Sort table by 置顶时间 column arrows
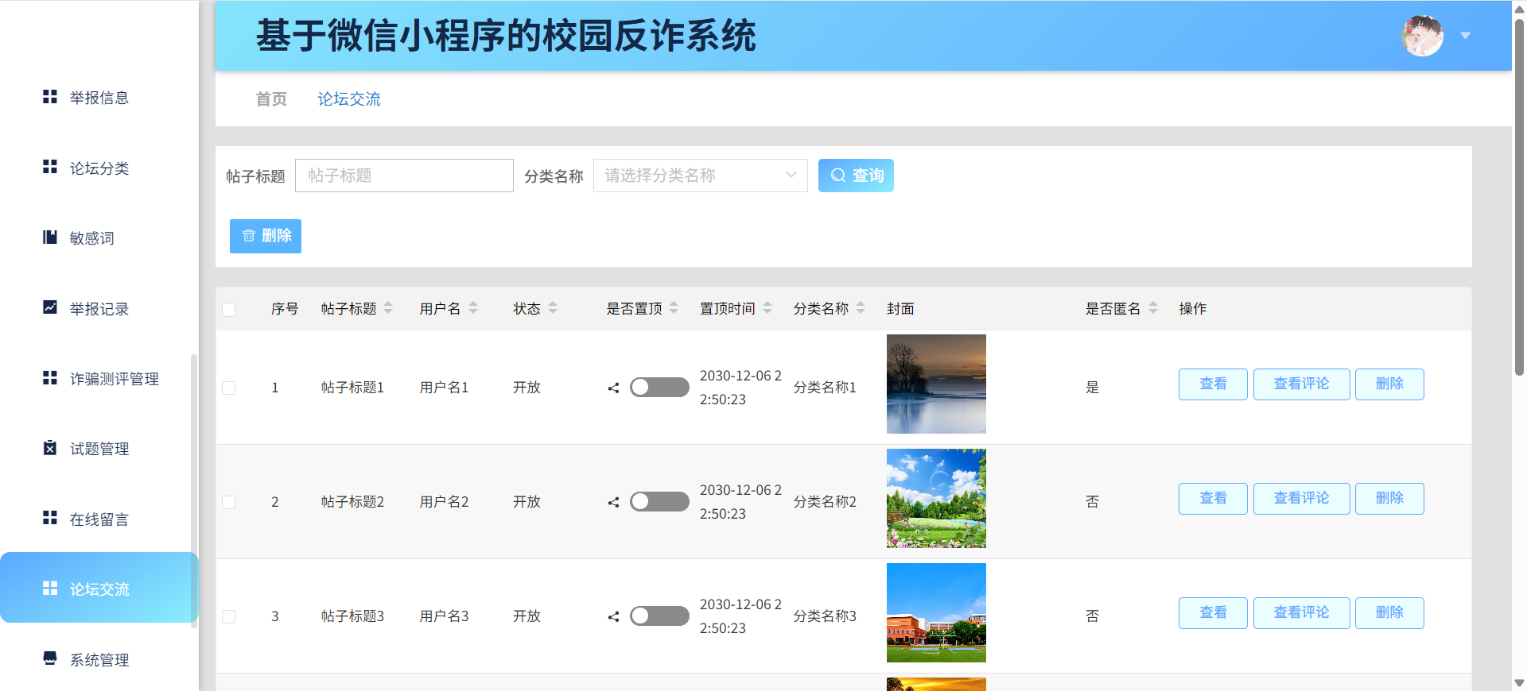1527x691 pixels. [x=767, y=308]
